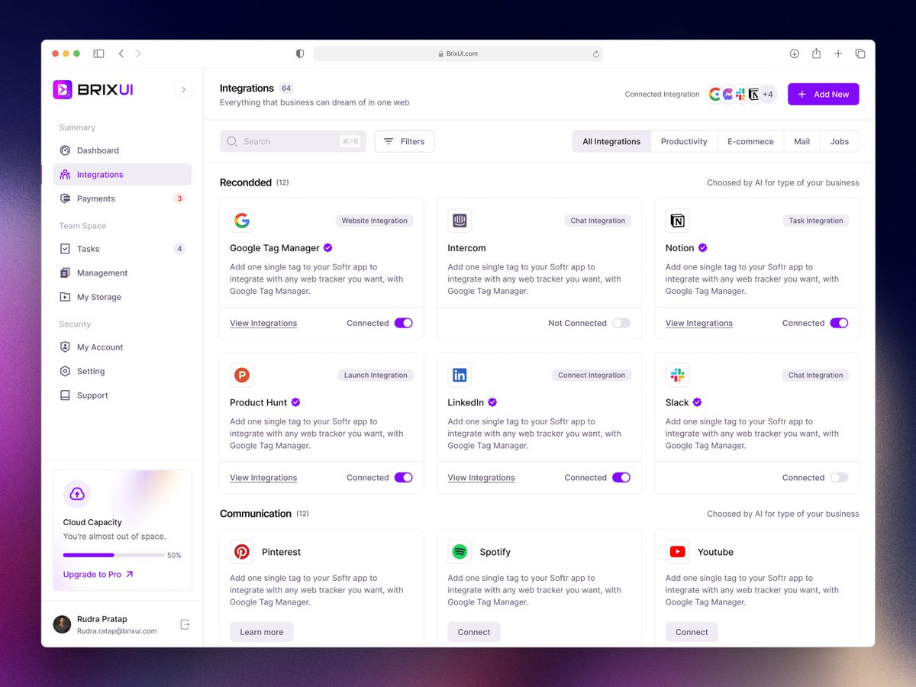Open Payments in the sidebar
Image resolution: width=916 pixels, height=687 pixels.
coord(122,198)
